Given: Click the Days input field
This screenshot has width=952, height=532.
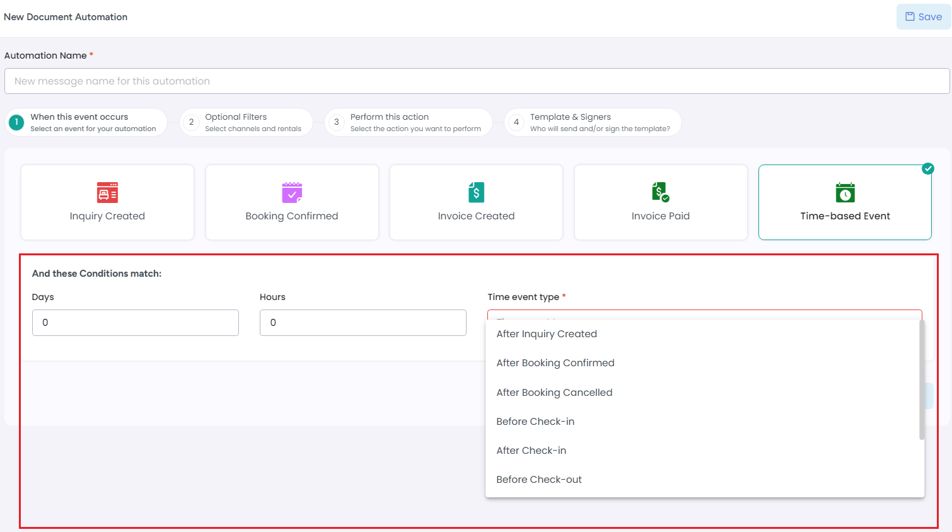Looking at the screenshot, I should [x=136, y=323].
